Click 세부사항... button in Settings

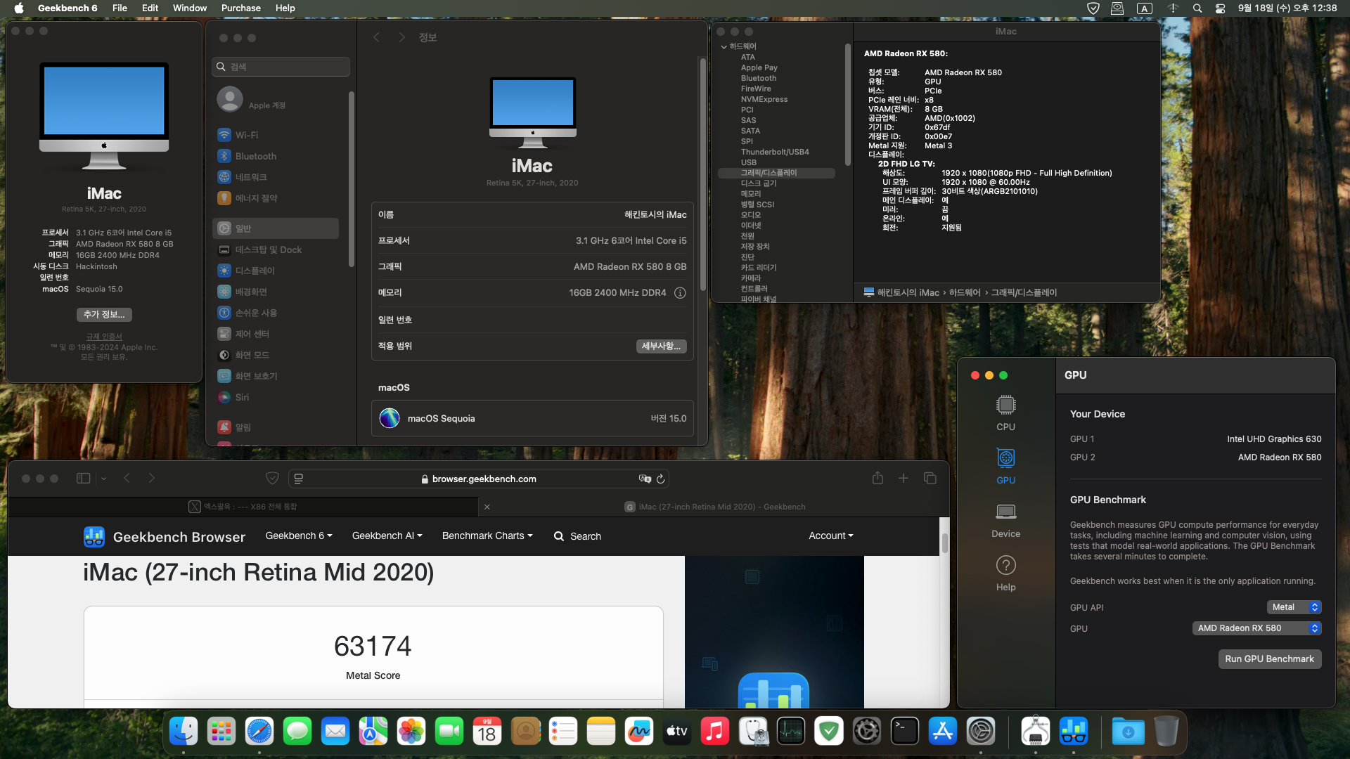661,346
